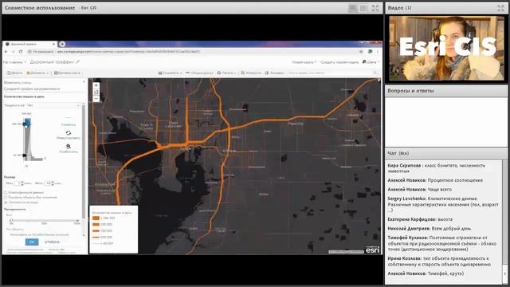510x287 pixels.
Task: Select the second share pod layout icon
Action: pyautogui.click(x=363, y=8)
